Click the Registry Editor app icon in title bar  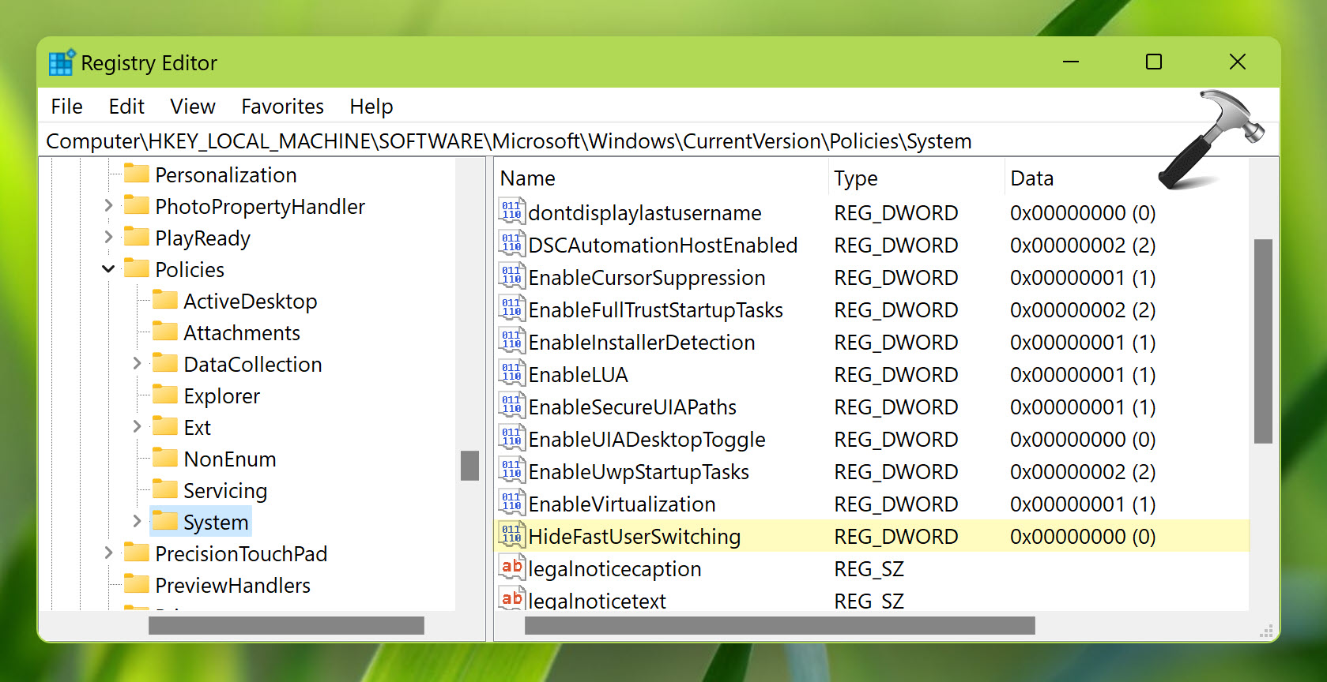62,62
